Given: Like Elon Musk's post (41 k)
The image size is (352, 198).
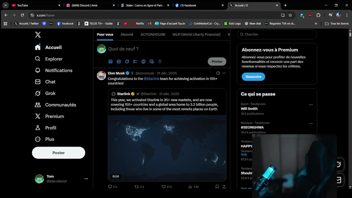Looking at the screenshot, I should pyautogui.click(x=167, y=187).
